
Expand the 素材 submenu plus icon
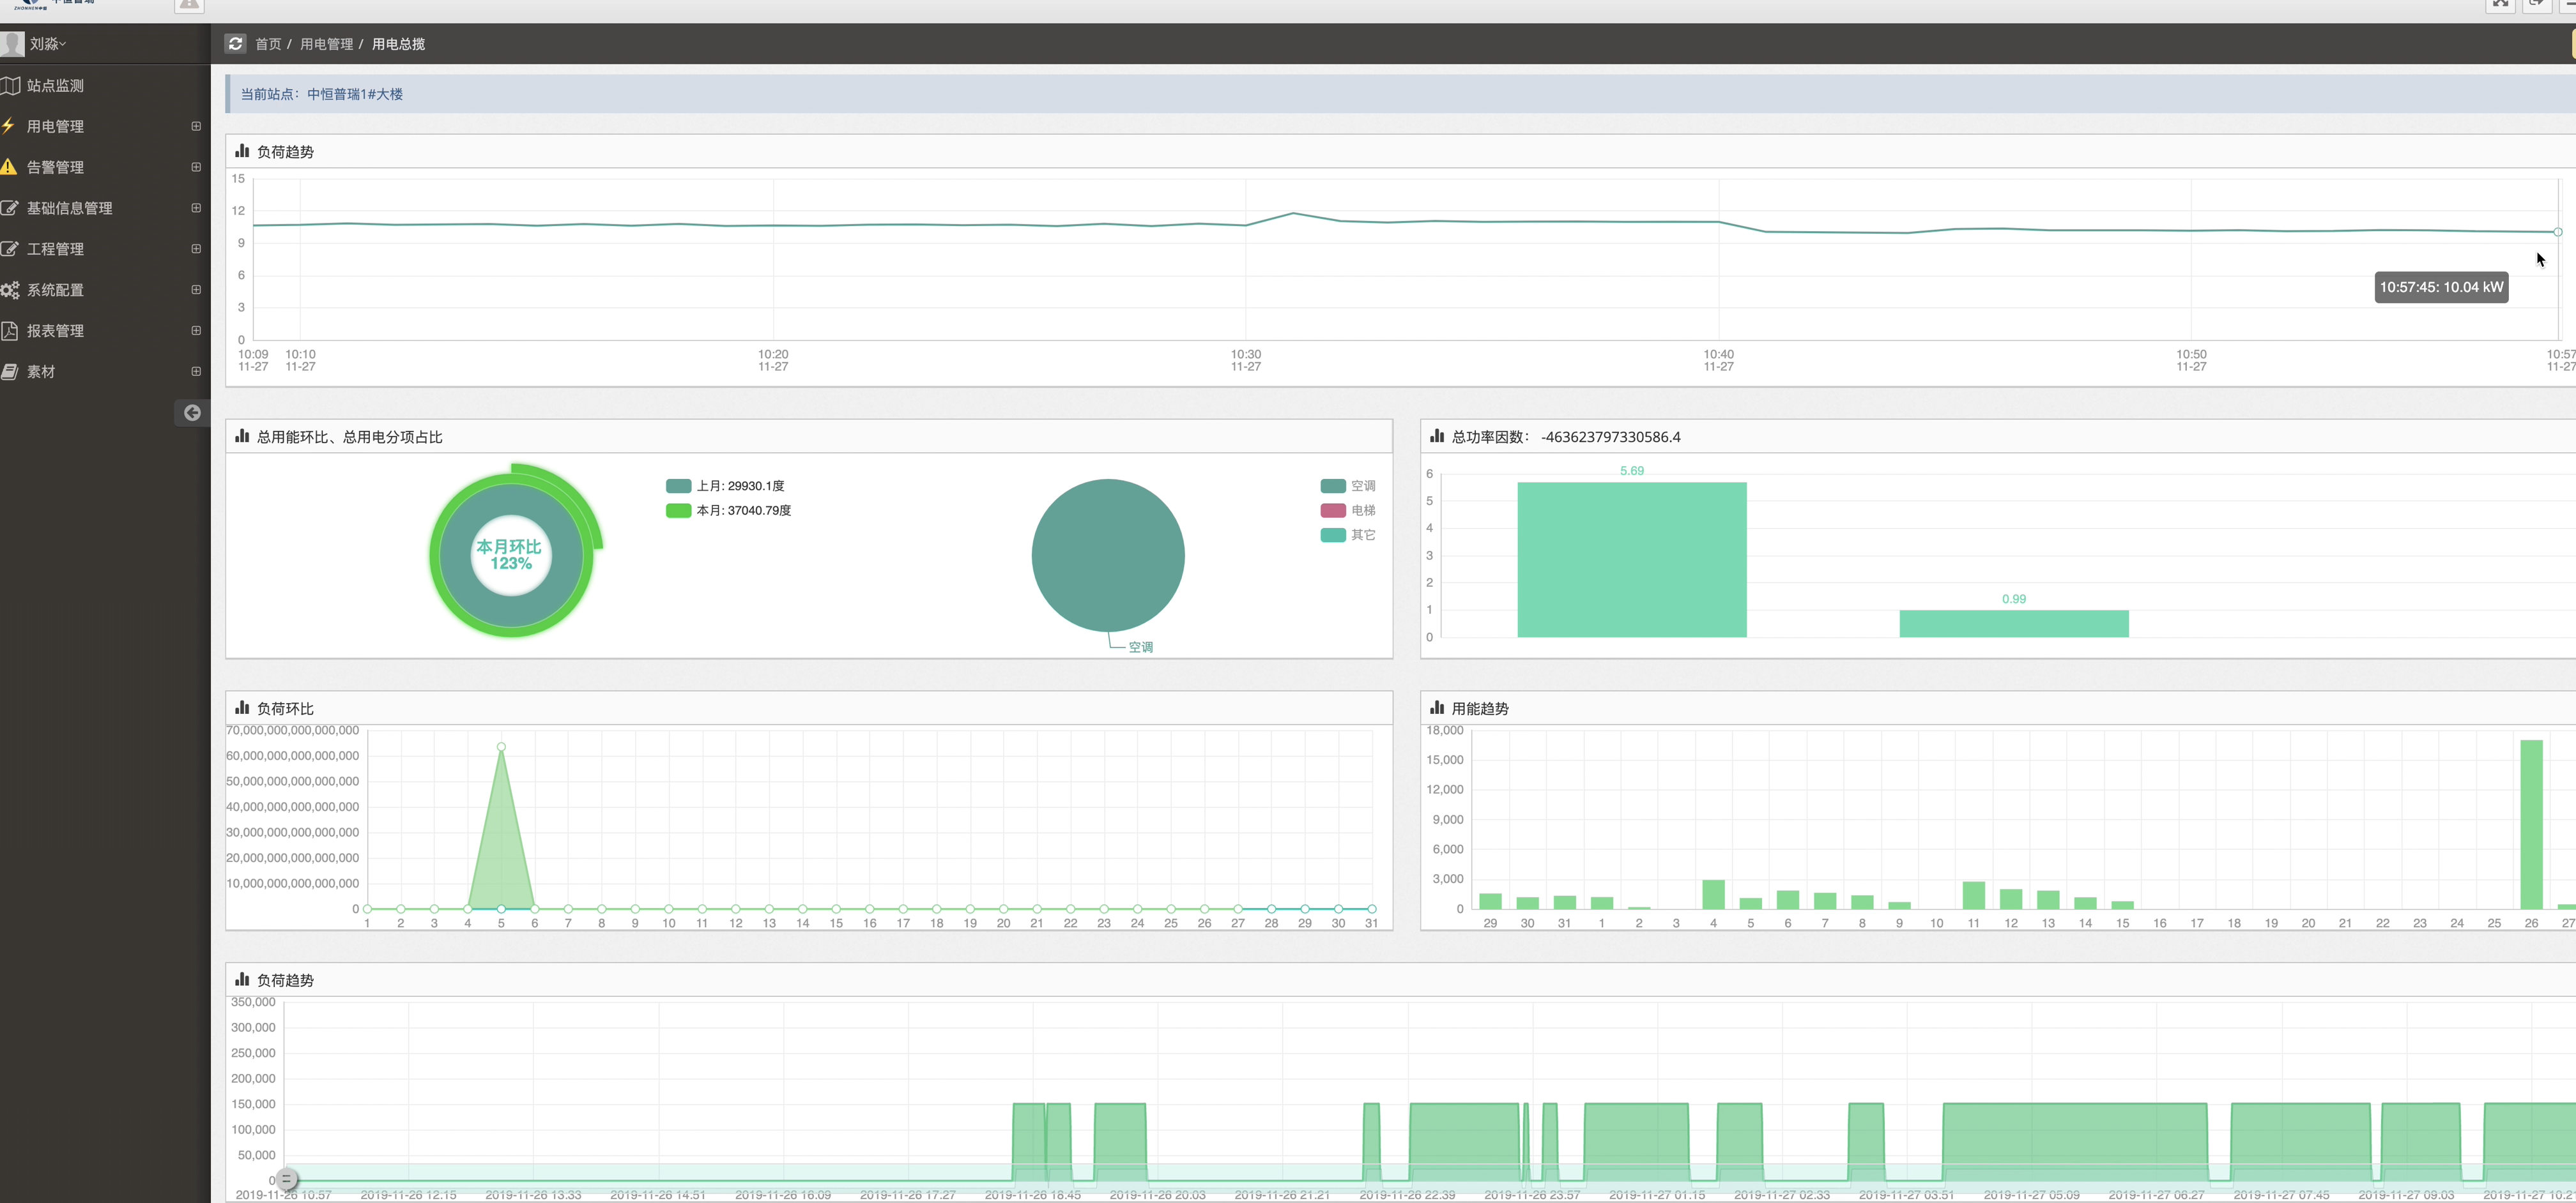click(196, 372)
